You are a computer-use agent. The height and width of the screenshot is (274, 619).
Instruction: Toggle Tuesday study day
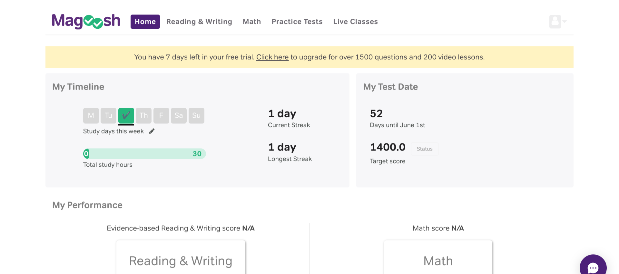[x=108, y=115]
